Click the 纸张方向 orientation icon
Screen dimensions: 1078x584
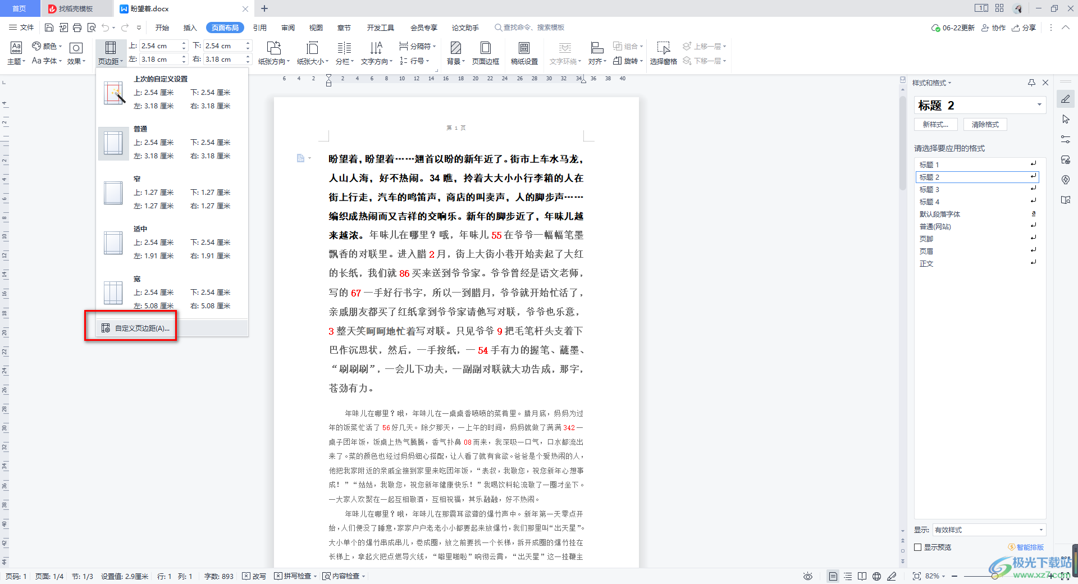point(273,48)
